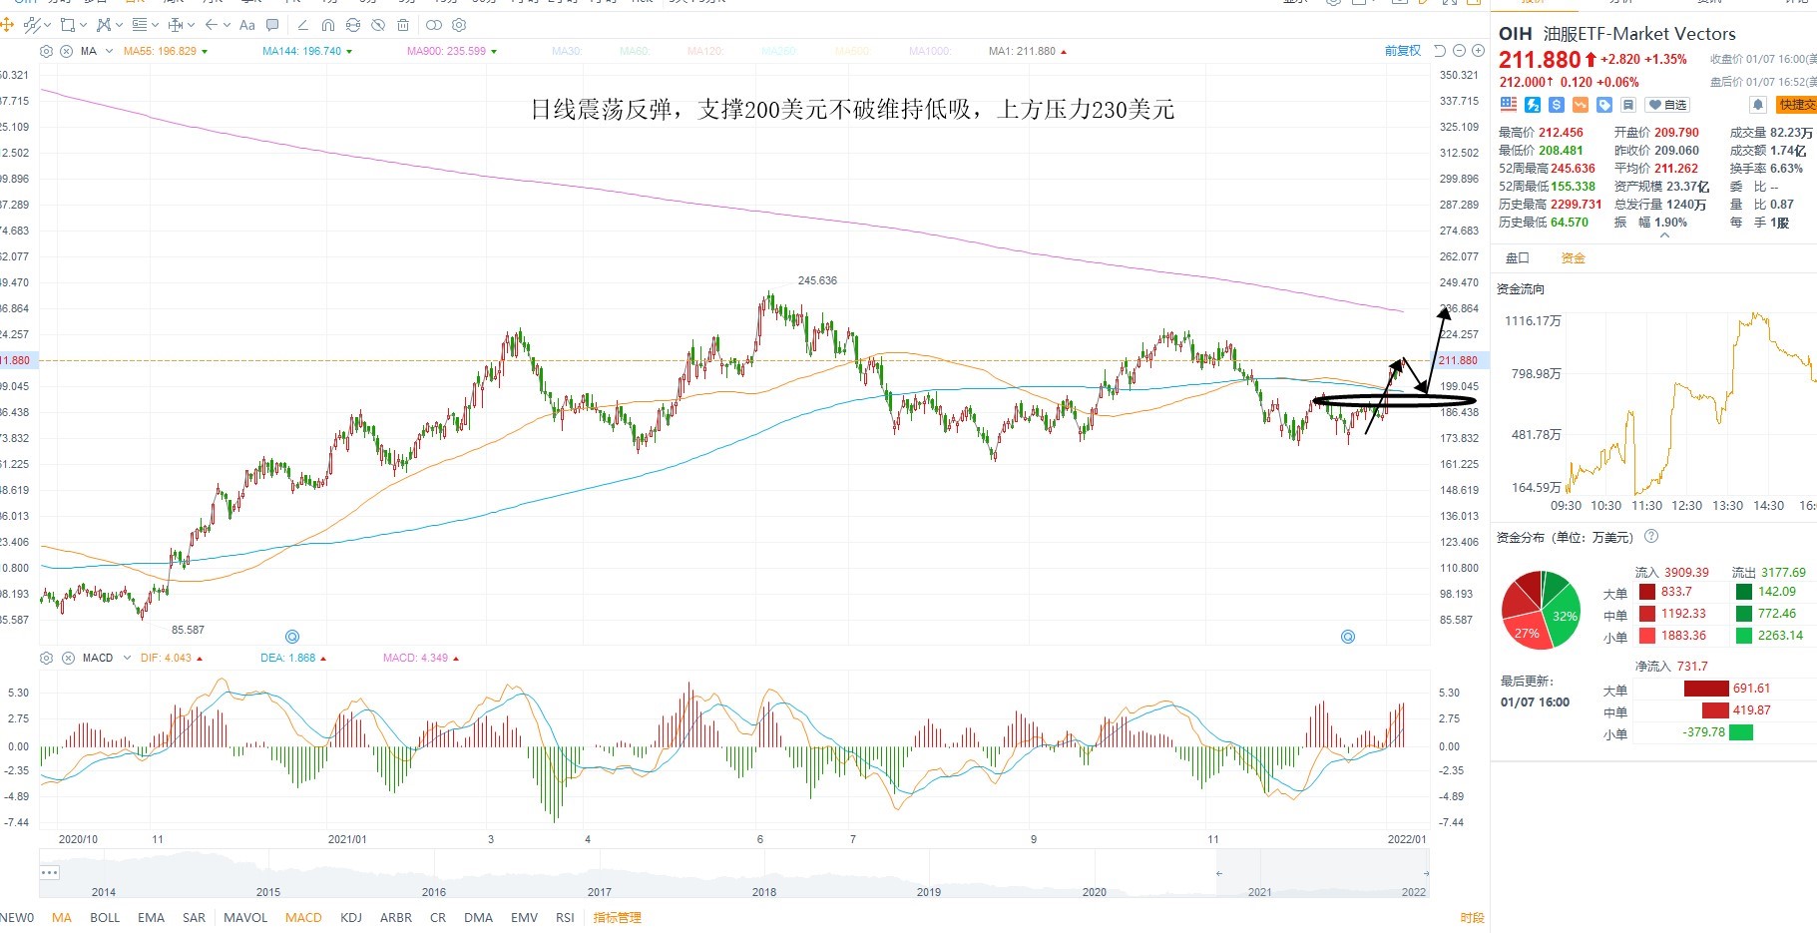The image size is (1817, 933).
Task: Click the blue dollar sign icon
Action: point(1557,104)
